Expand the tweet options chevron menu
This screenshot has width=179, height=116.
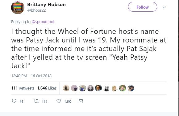pos(164,7)
